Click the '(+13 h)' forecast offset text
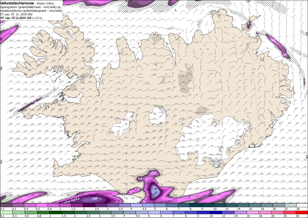The height and width of the screenshot is (218, 308). pos(37,18)
